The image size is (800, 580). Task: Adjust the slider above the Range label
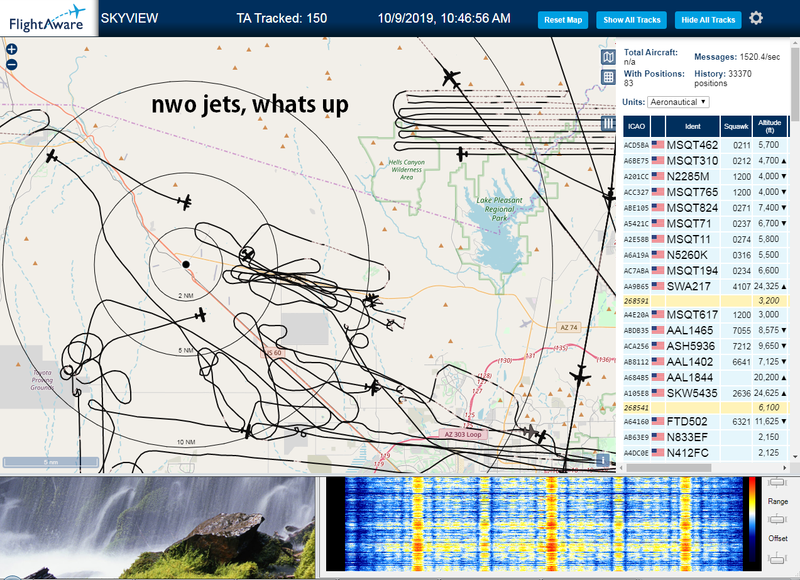pyautogui.click(x=778, y=483)
